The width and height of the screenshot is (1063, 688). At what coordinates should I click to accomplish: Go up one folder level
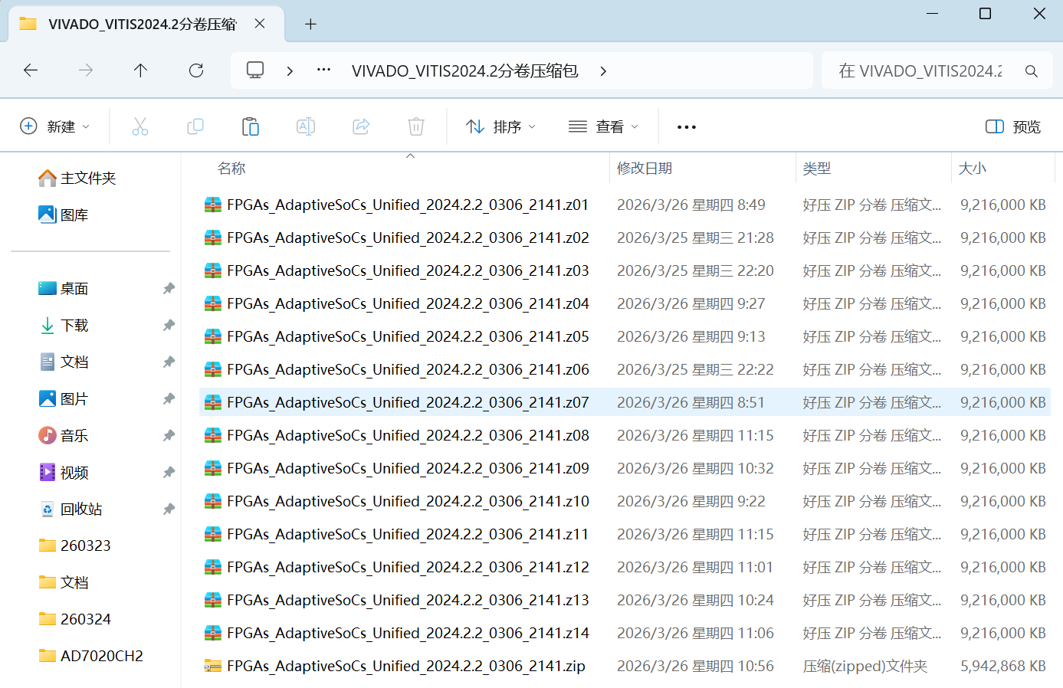click(140, 70)
